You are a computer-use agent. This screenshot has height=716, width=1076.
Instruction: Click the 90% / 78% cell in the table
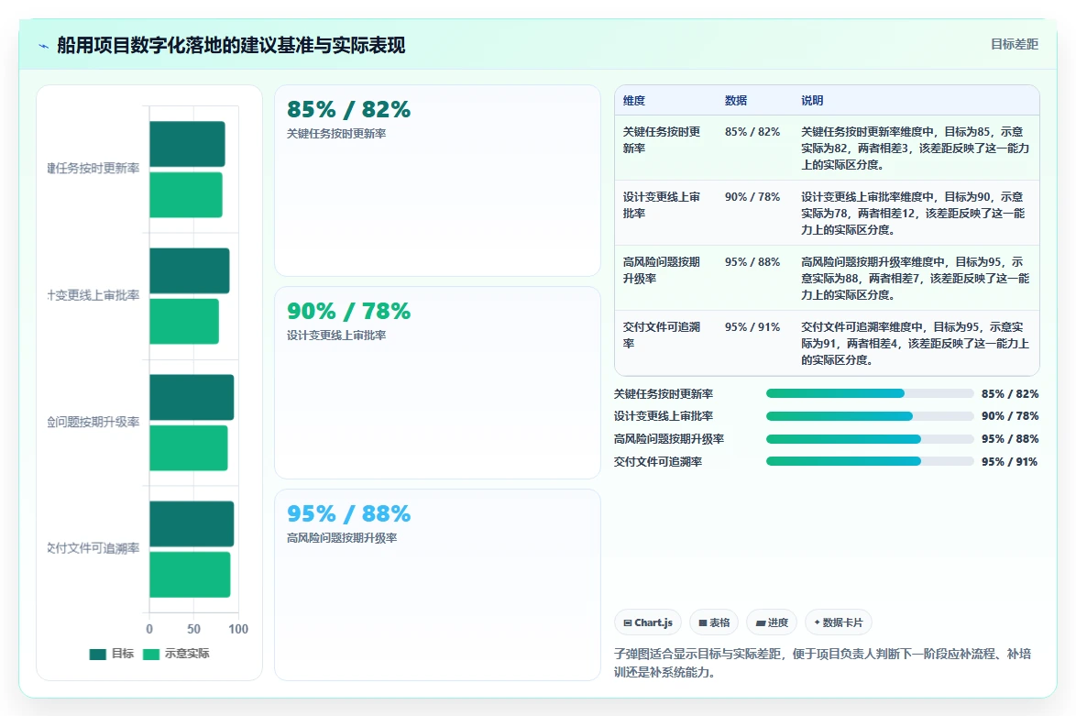[752, 197]
